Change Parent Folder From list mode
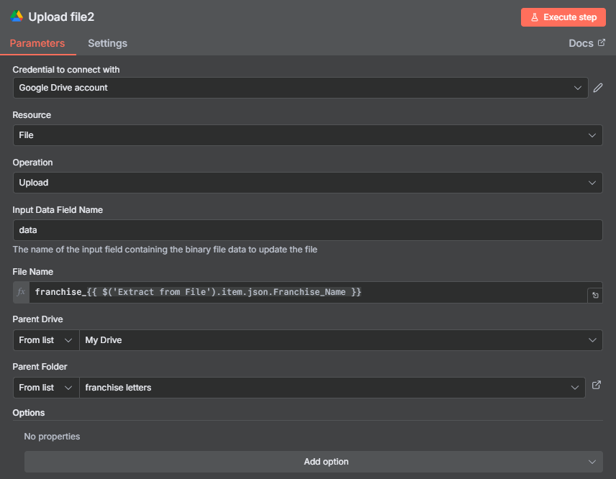The width and height of the screenshot is (616, 479). (x=46, y=388)
